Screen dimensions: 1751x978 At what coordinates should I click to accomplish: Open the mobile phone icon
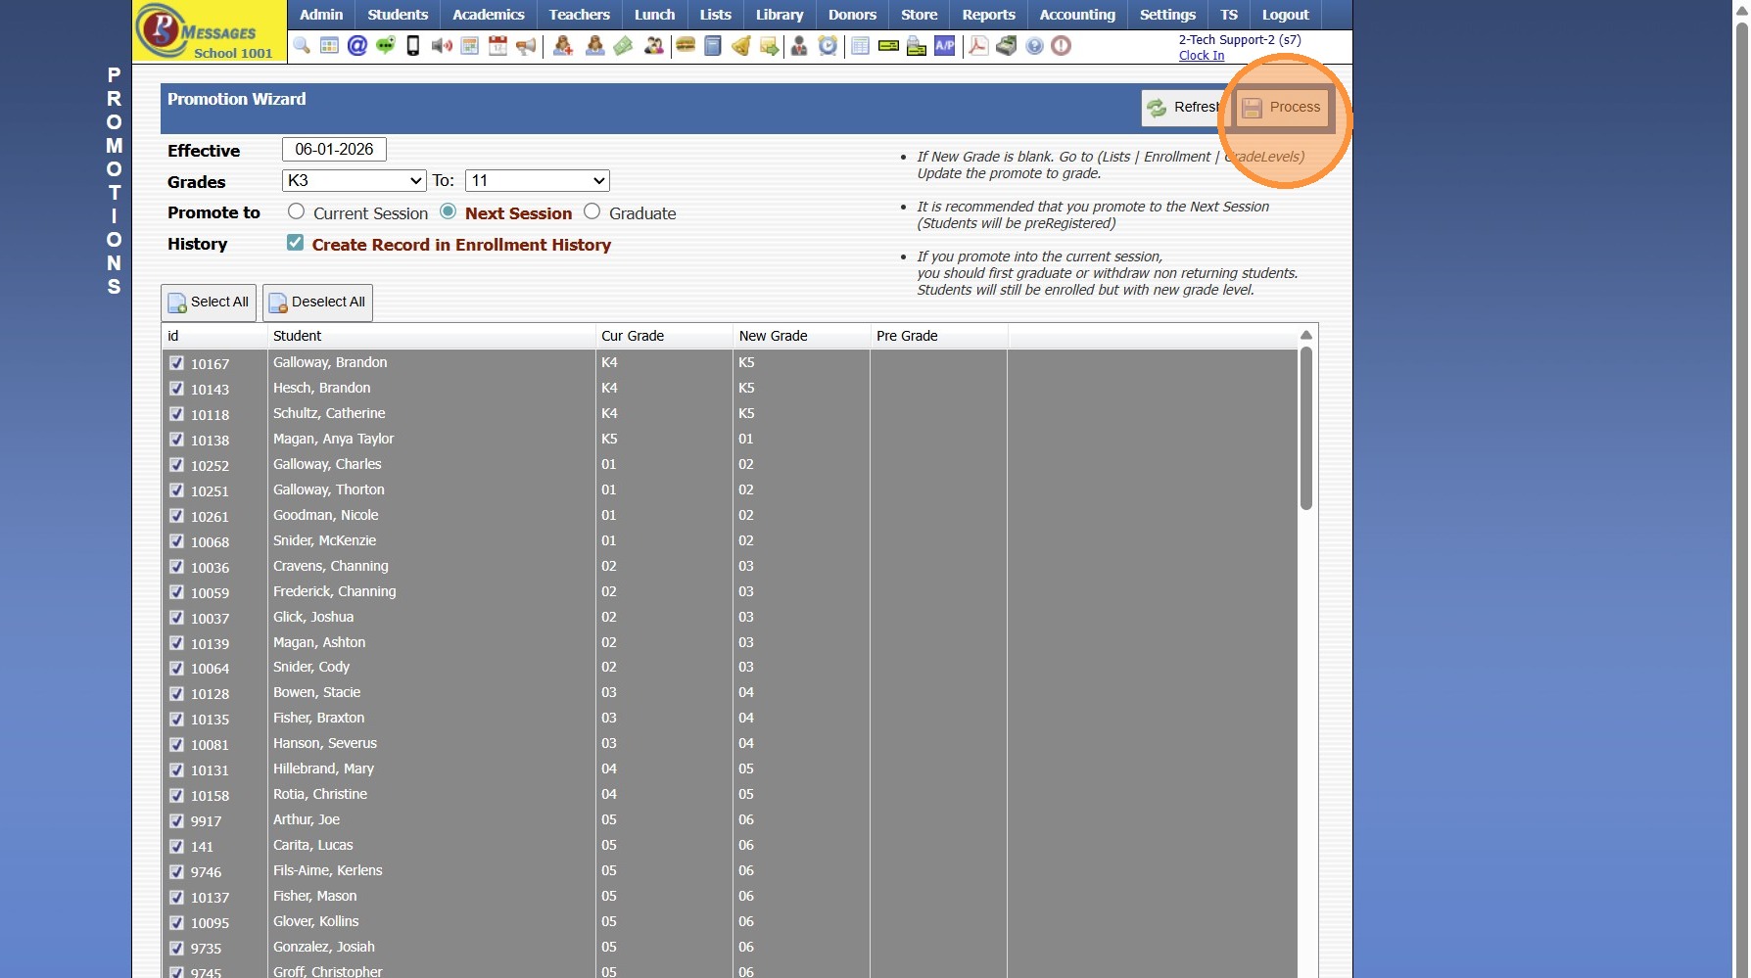click(x=413, y=46)
